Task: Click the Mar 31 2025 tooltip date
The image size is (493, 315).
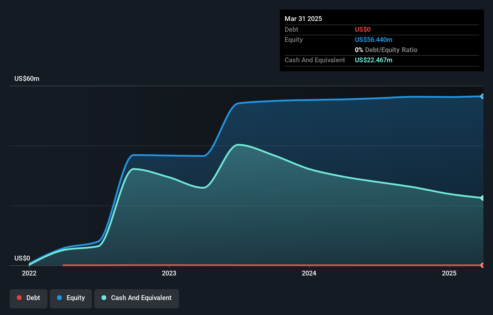Action: 303,19
